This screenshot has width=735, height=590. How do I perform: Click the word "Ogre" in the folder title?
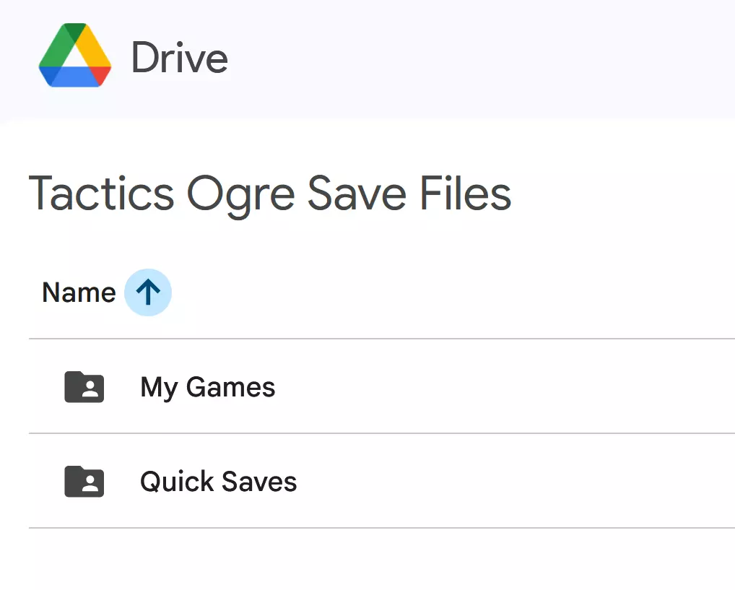pyautogui.click(x=240, y=194)
